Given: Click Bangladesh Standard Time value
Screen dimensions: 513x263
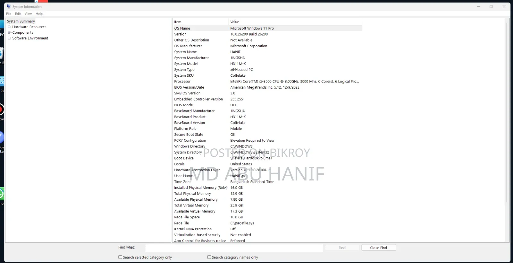Looking at the screenshot, I should tap(252, 182).
